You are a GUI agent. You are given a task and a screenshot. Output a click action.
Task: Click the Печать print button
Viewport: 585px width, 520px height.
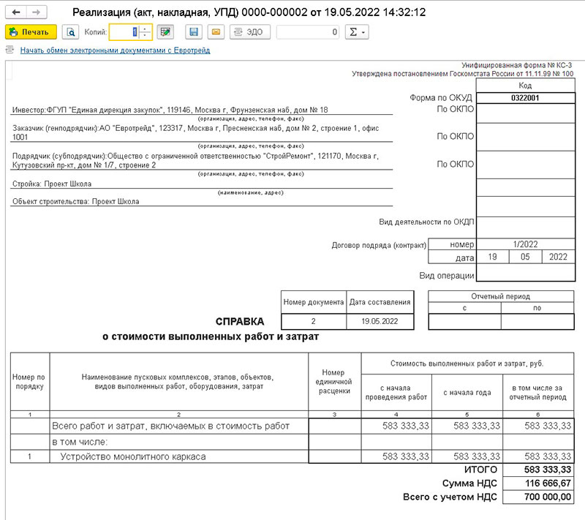[31, 32]
